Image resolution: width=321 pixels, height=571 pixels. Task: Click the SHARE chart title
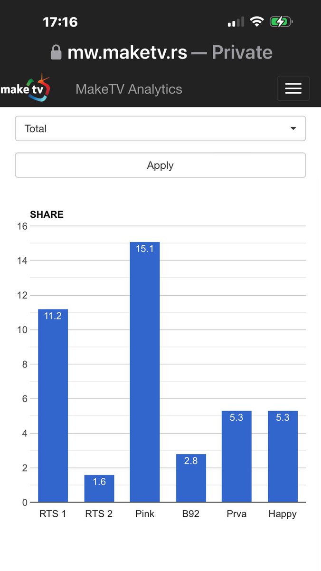pyautogui.click(x=47, y=214)
